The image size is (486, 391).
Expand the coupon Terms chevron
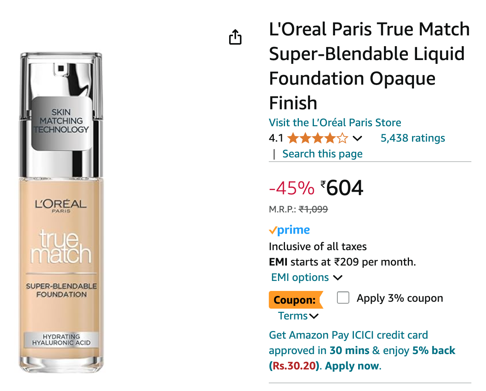coord(314,316)
